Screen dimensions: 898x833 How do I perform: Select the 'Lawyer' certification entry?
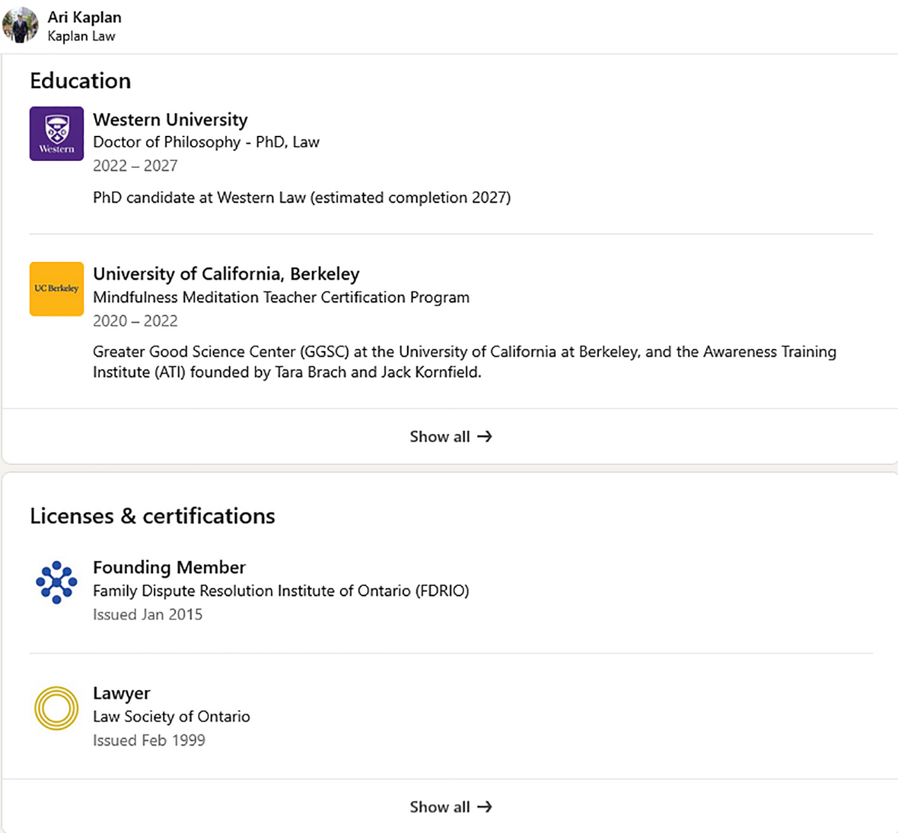(x=121, y=692)
